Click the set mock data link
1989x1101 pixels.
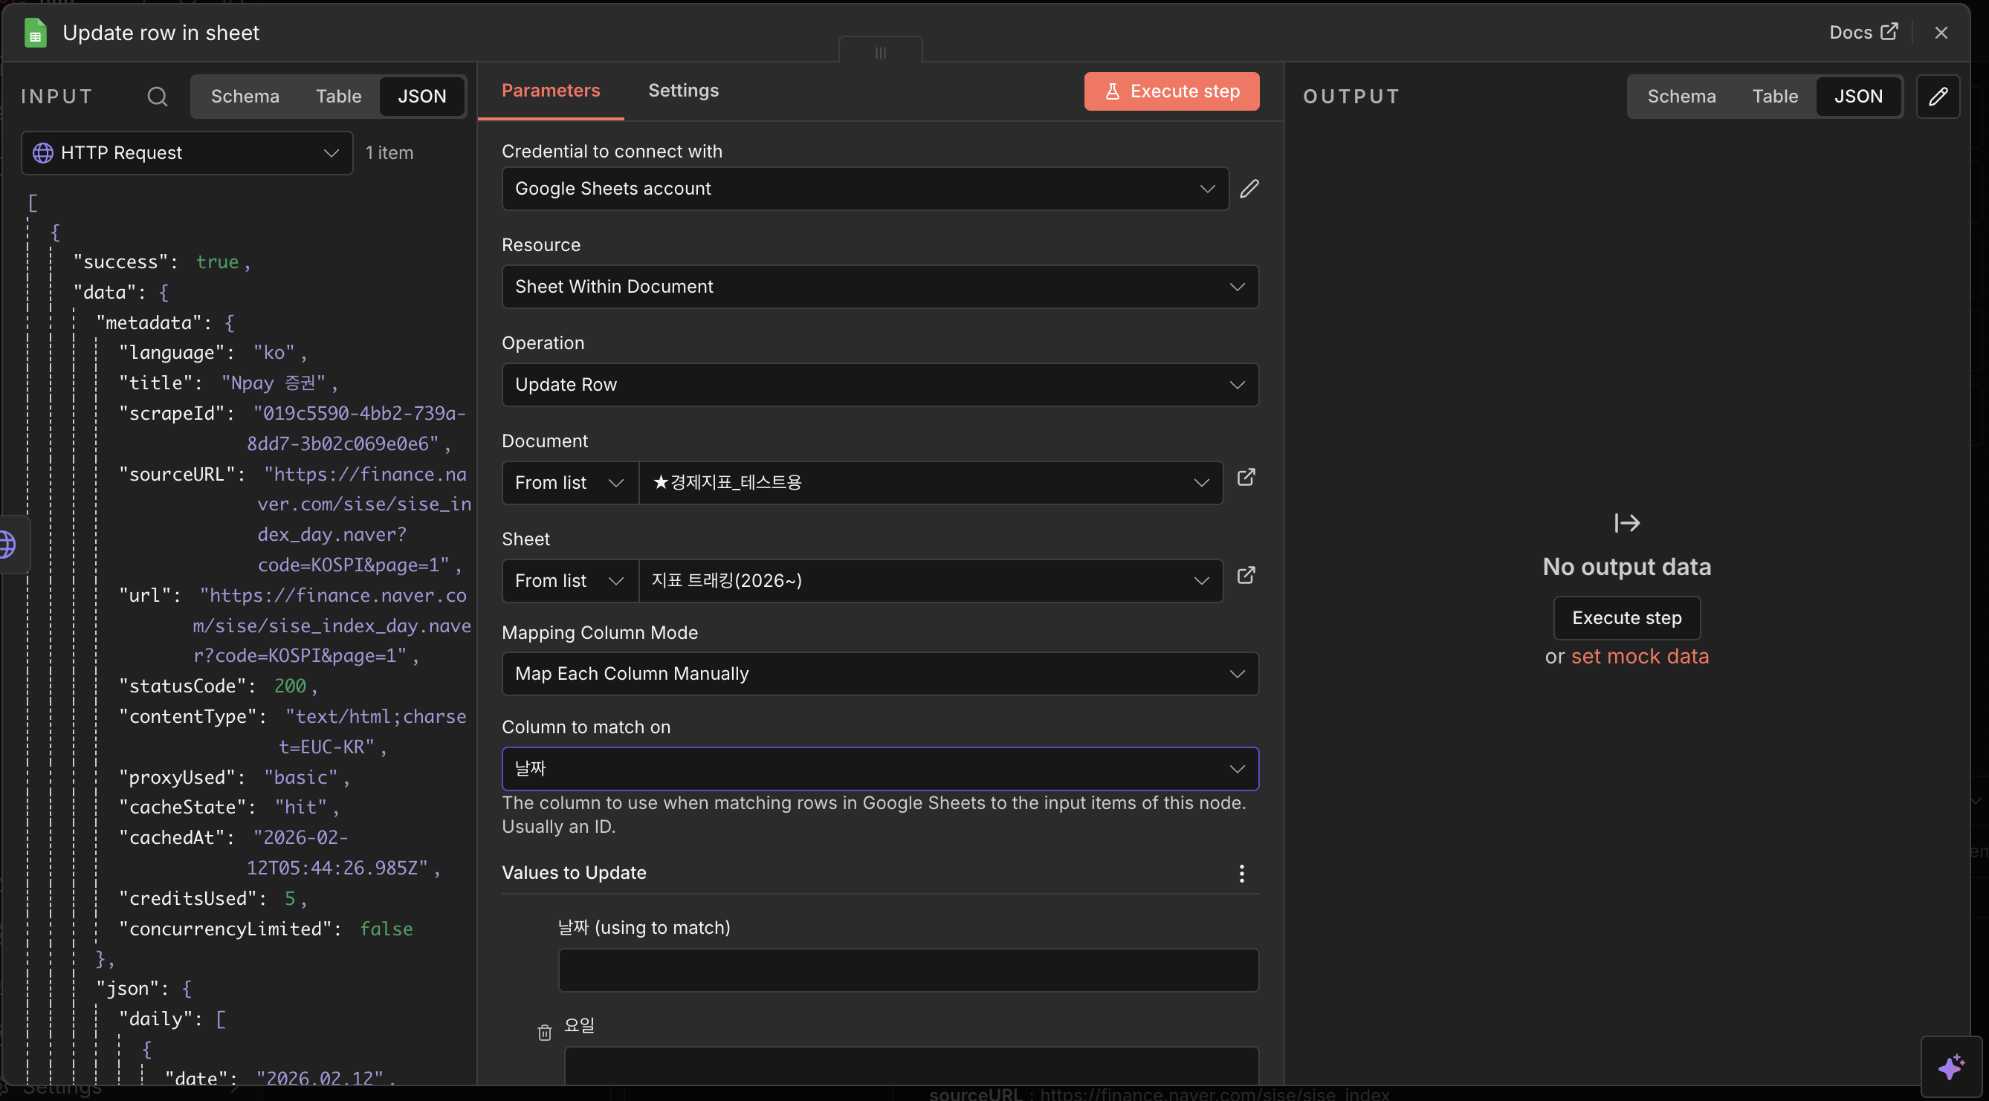coord(1639,656)
